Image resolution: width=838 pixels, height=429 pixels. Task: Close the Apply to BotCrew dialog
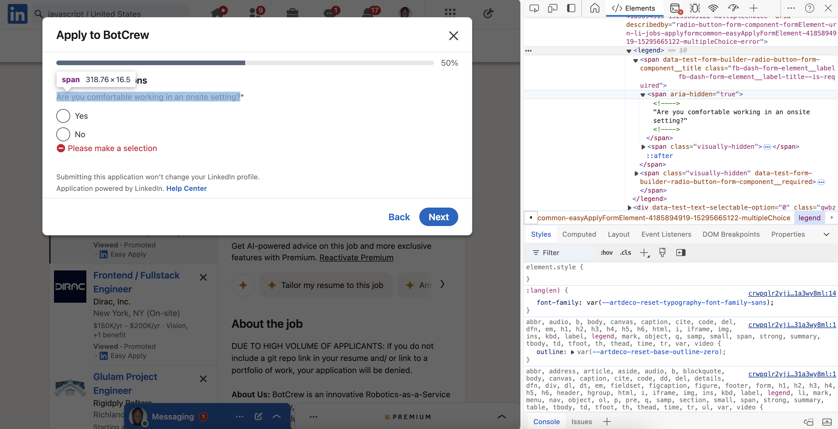click(x=453, y=36)
